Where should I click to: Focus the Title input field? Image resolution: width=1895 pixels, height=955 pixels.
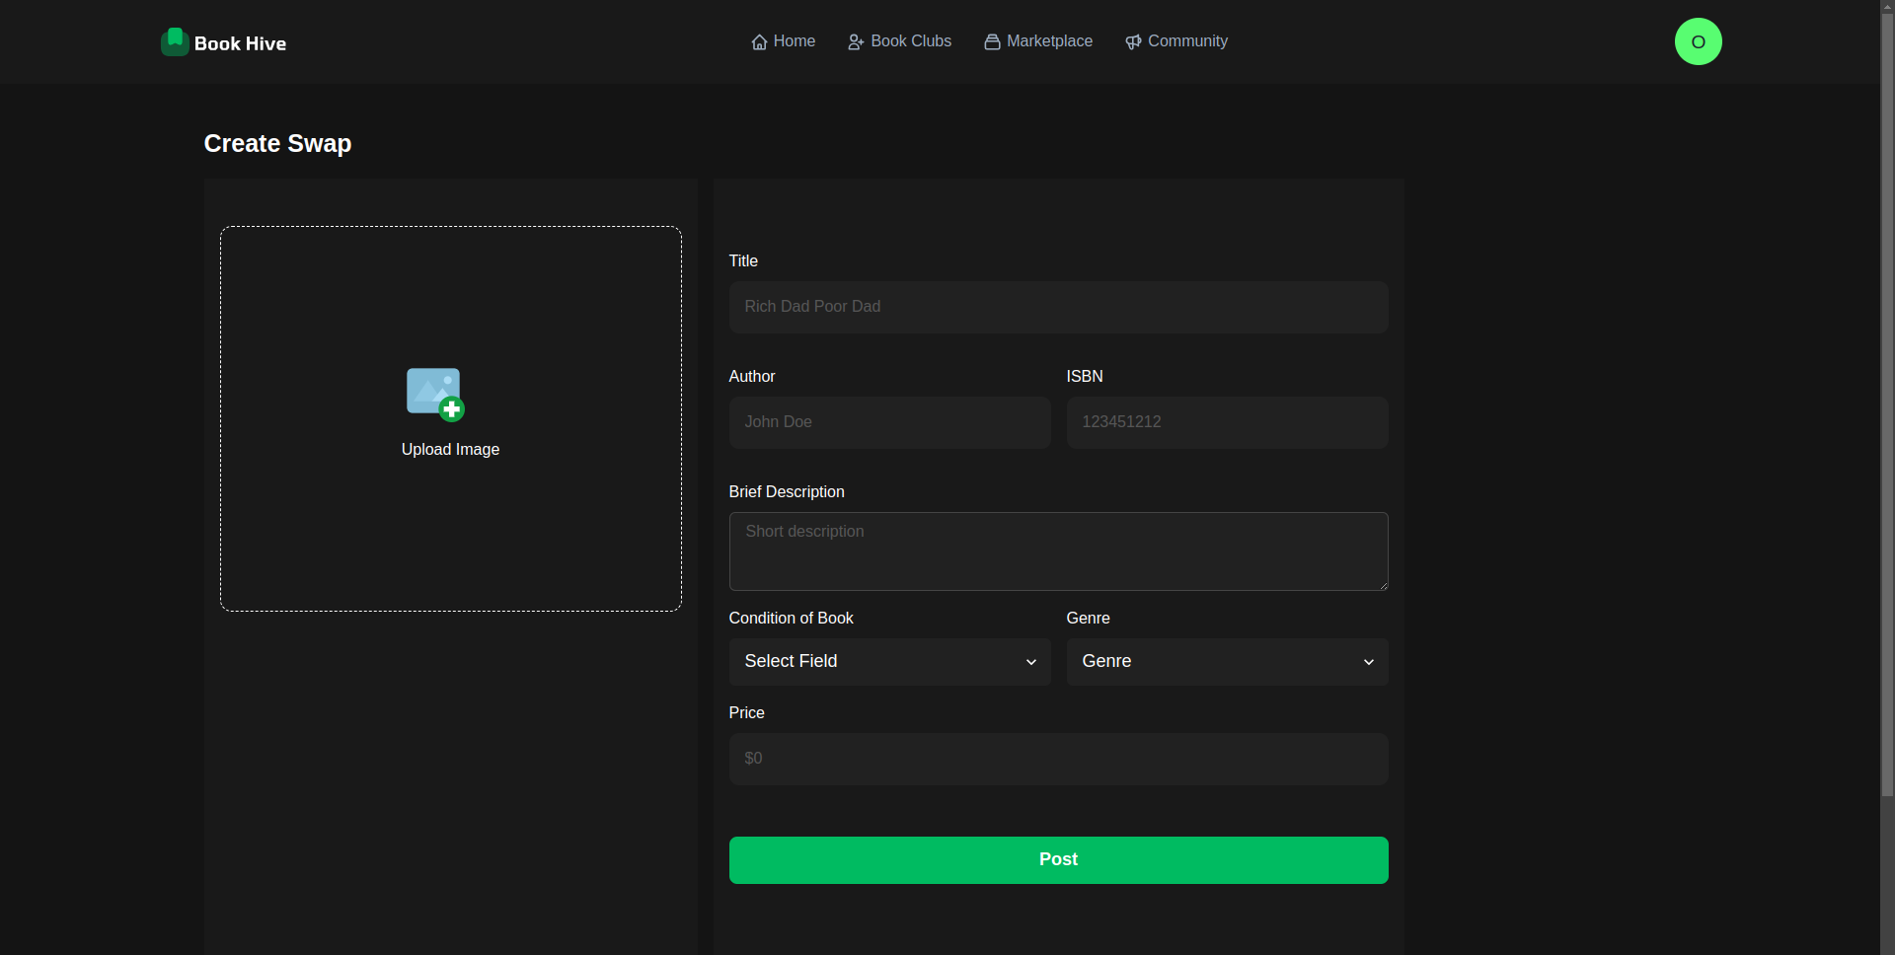[1058, 307]
